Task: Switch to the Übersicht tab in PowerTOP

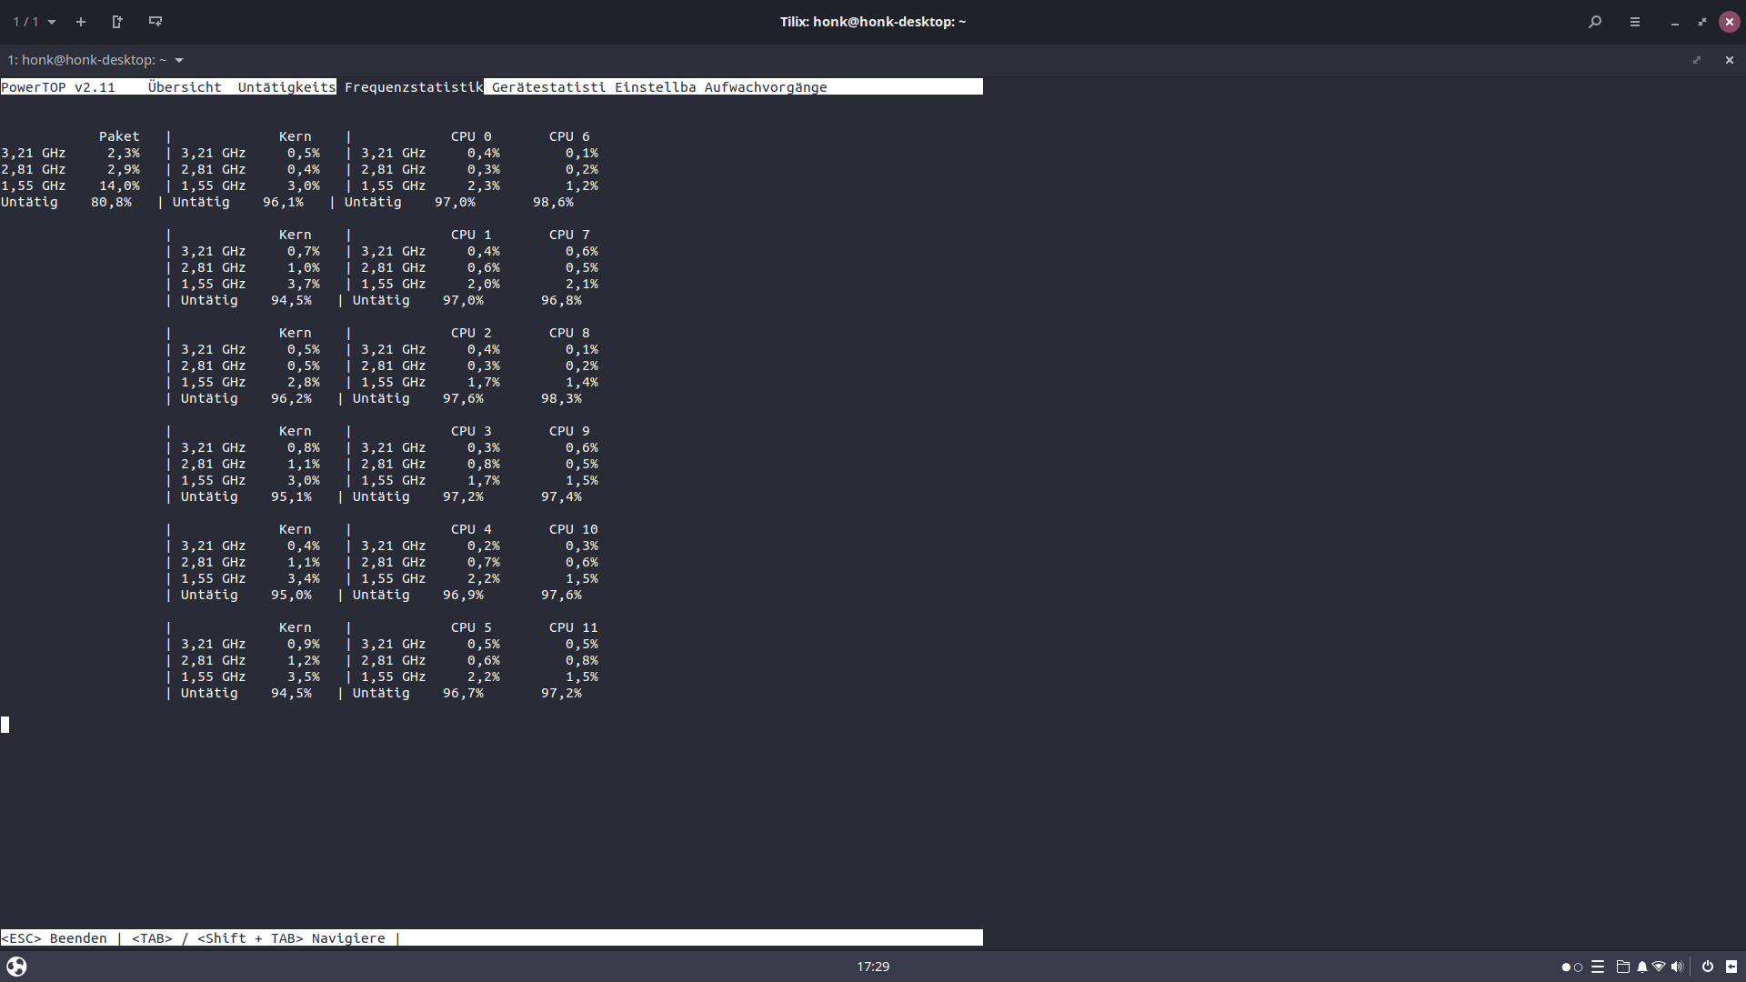Action: (x=185, y=87)
